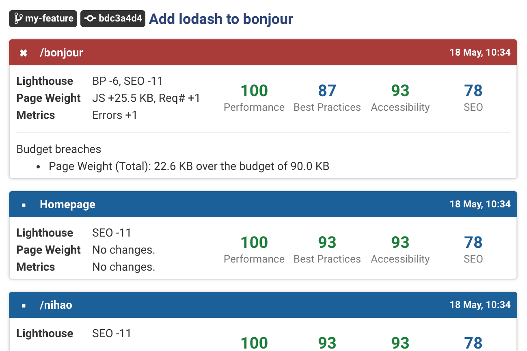This screenshot has height=351, width=527.
Task: Click the commit icon on bdc3a4d4 badge
Action: 90,19
